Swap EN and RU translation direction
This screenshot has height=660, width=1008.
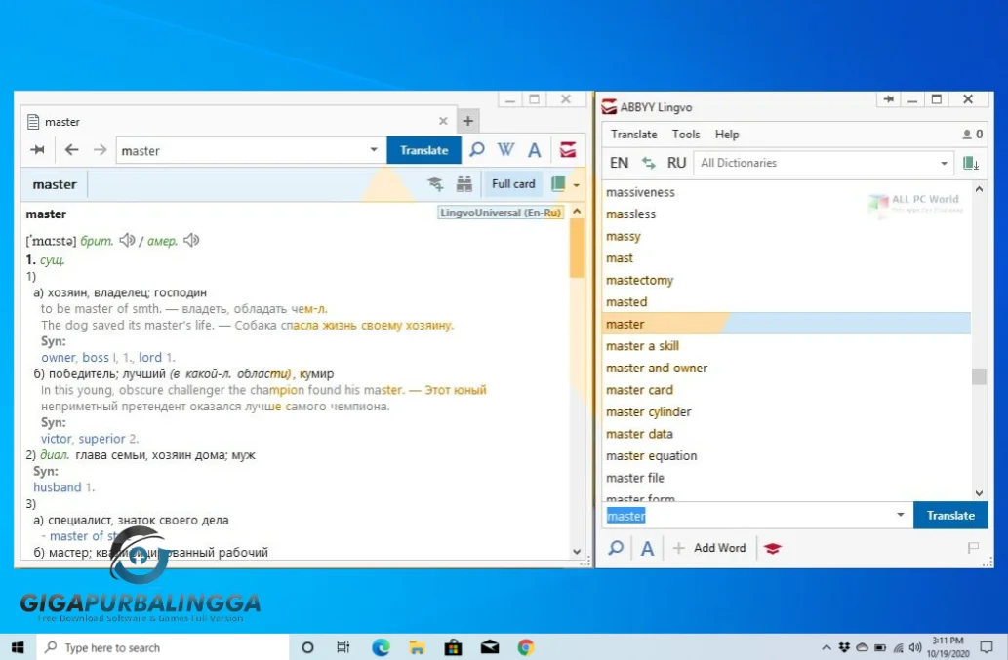tap(648, 163)
